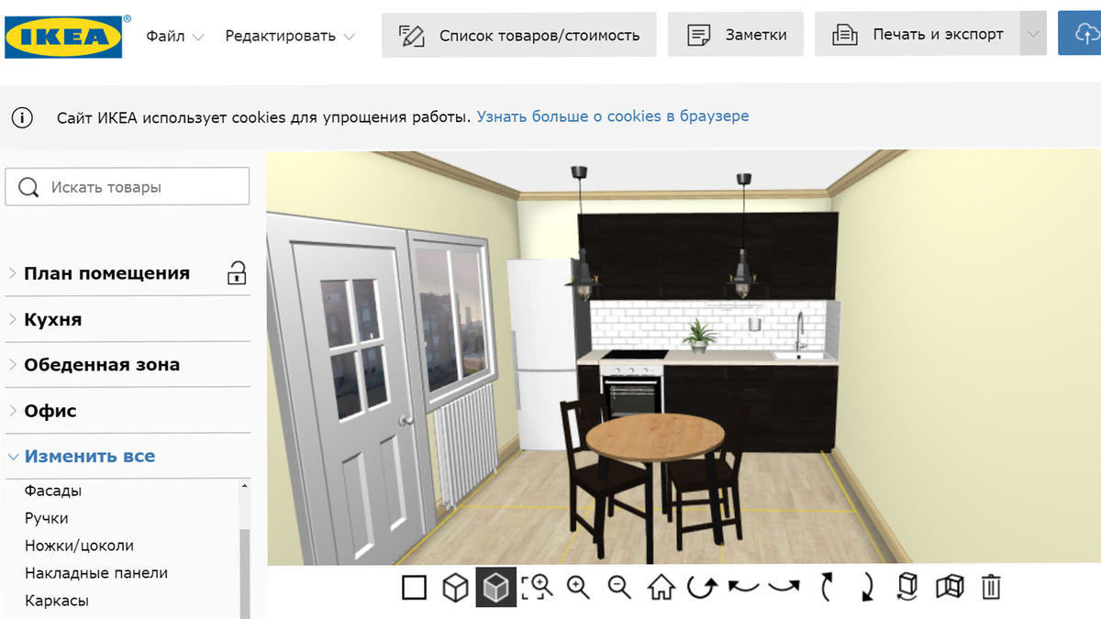Image resolution: width=1101 pixels, height=619 pixels.
Task: Select Накладные панели in the list
Action: coord(96,573)
